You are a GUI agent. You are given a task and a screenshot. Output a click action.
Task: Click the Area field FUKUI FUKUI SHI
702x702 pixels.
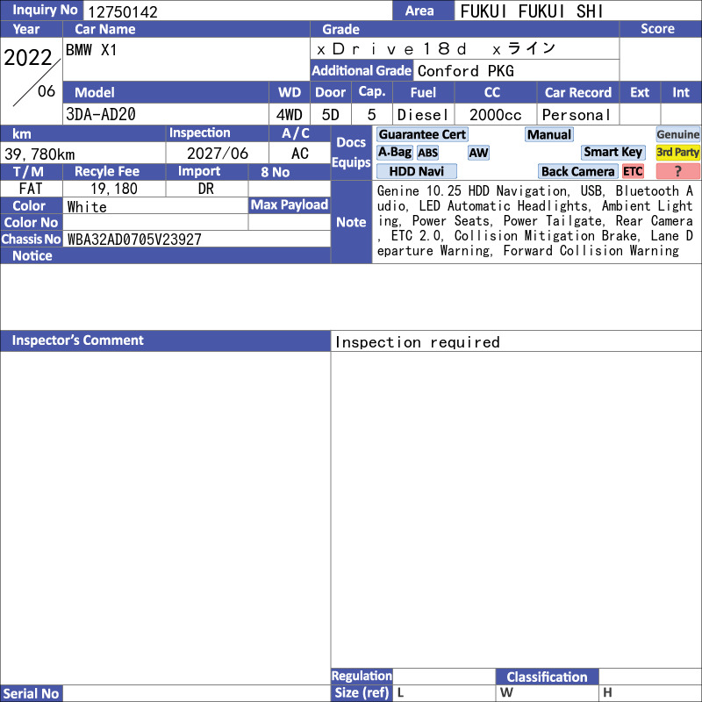click(x=577, y=11)
